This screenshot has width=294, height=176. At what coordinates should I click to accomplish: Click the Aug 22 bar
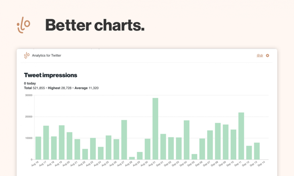[85, 154]
